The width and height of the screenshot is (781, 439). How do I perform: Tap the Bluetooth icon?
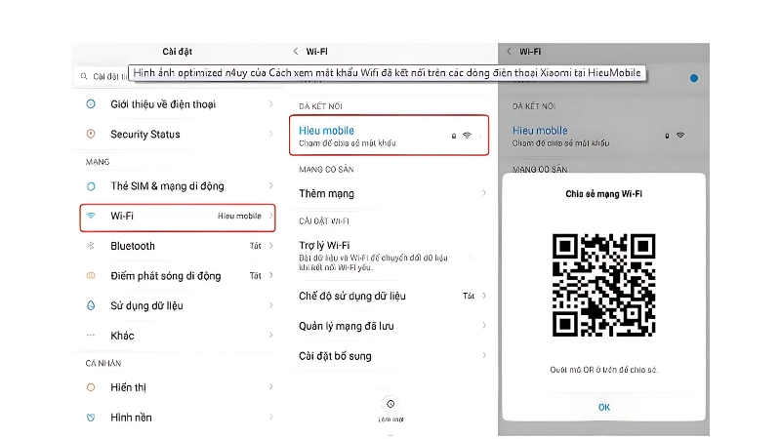point(91,246)
